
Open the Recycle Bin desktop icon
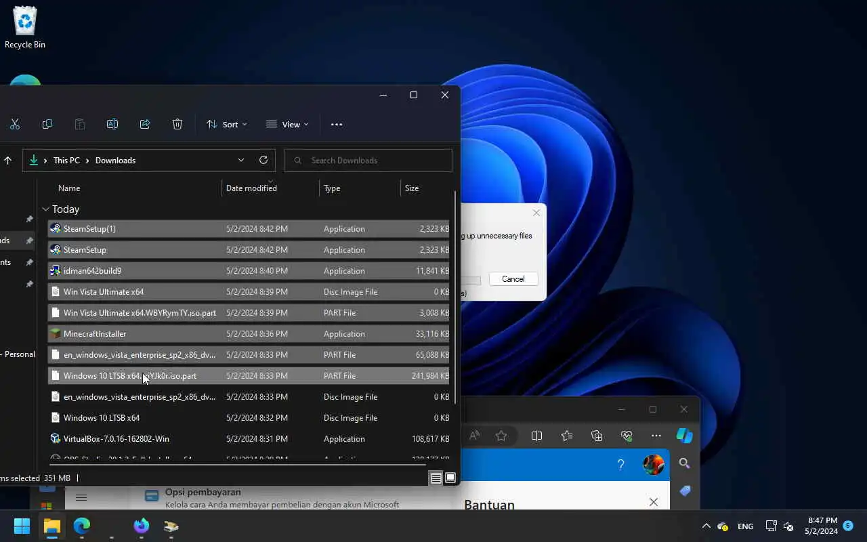[x=25, y=27]
